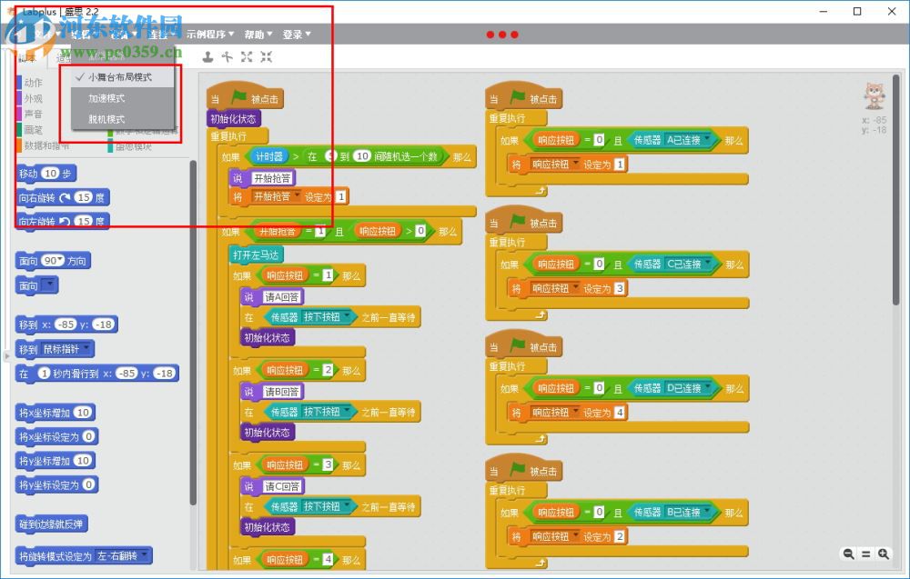Image resolution: width=910 pixels, height=579 pixels.
Task: Select the 动作 block category
Action: click(33, 83)
